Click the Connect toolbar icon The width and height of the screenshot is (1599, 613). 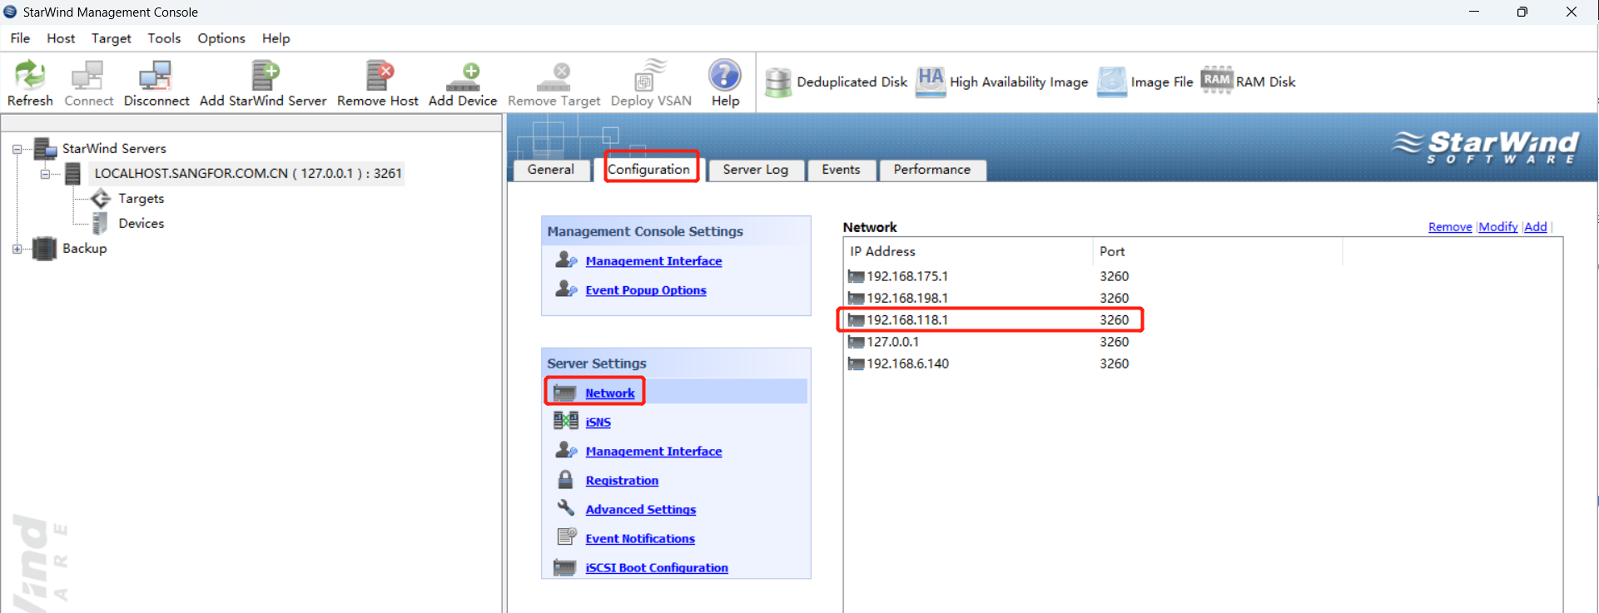(x=87, y=75)
